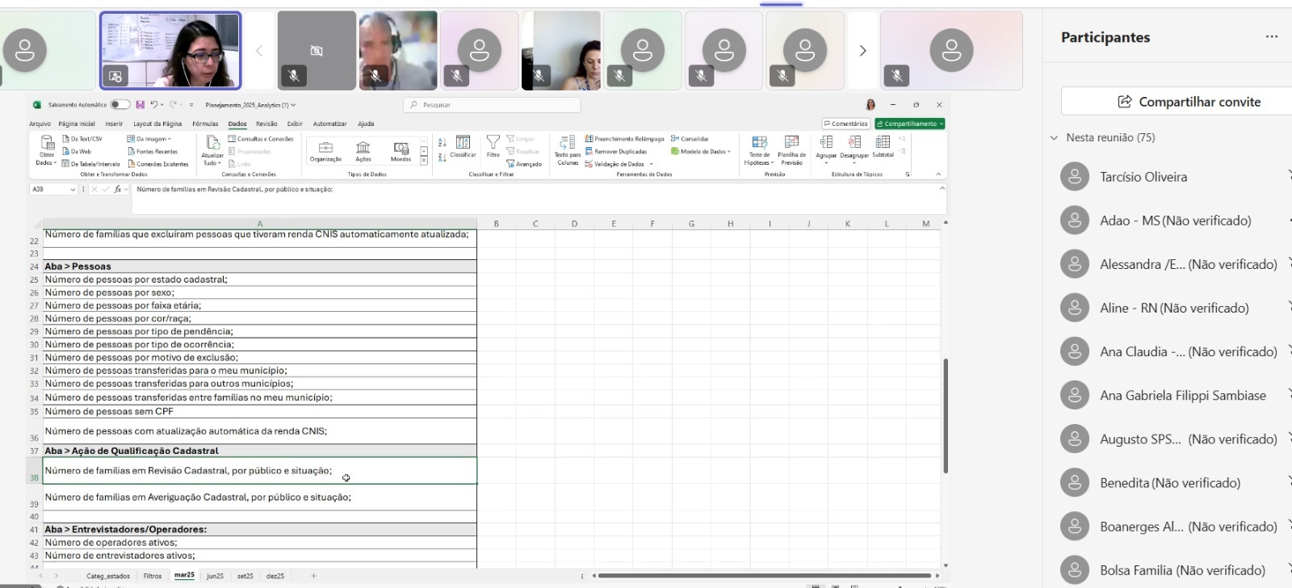
Task: Show next participant videos with right arrow
Action: 862,51
